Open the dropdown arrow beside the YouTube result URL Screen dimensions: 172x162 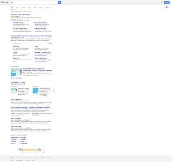(x=32, y=128)
